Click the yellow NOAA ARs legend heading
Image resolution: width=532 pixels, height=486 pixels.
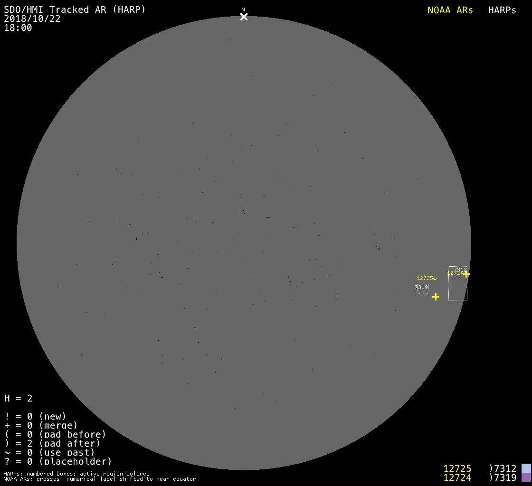pyautogui.click(x=450, y=10)
